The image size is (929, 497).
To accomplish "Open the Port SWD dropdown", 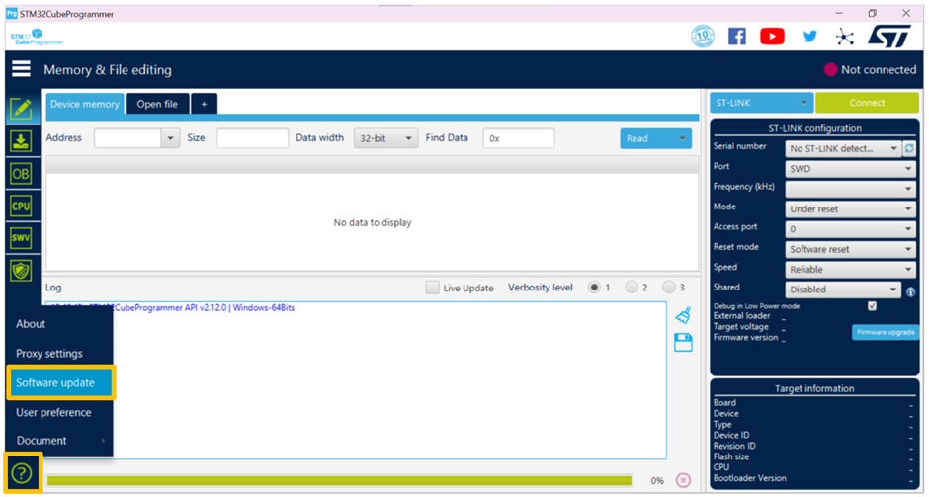I will tap(850, 169).
